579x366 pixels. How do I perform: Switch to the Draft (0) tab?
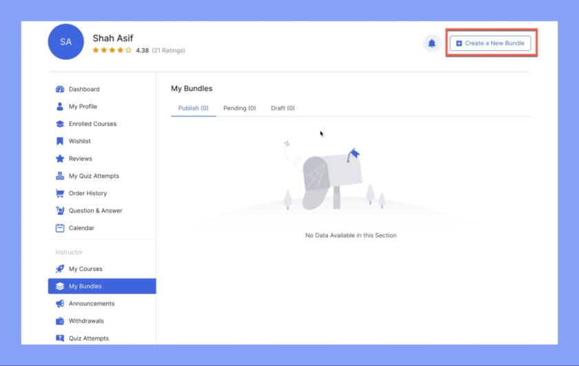coord(283,108)
